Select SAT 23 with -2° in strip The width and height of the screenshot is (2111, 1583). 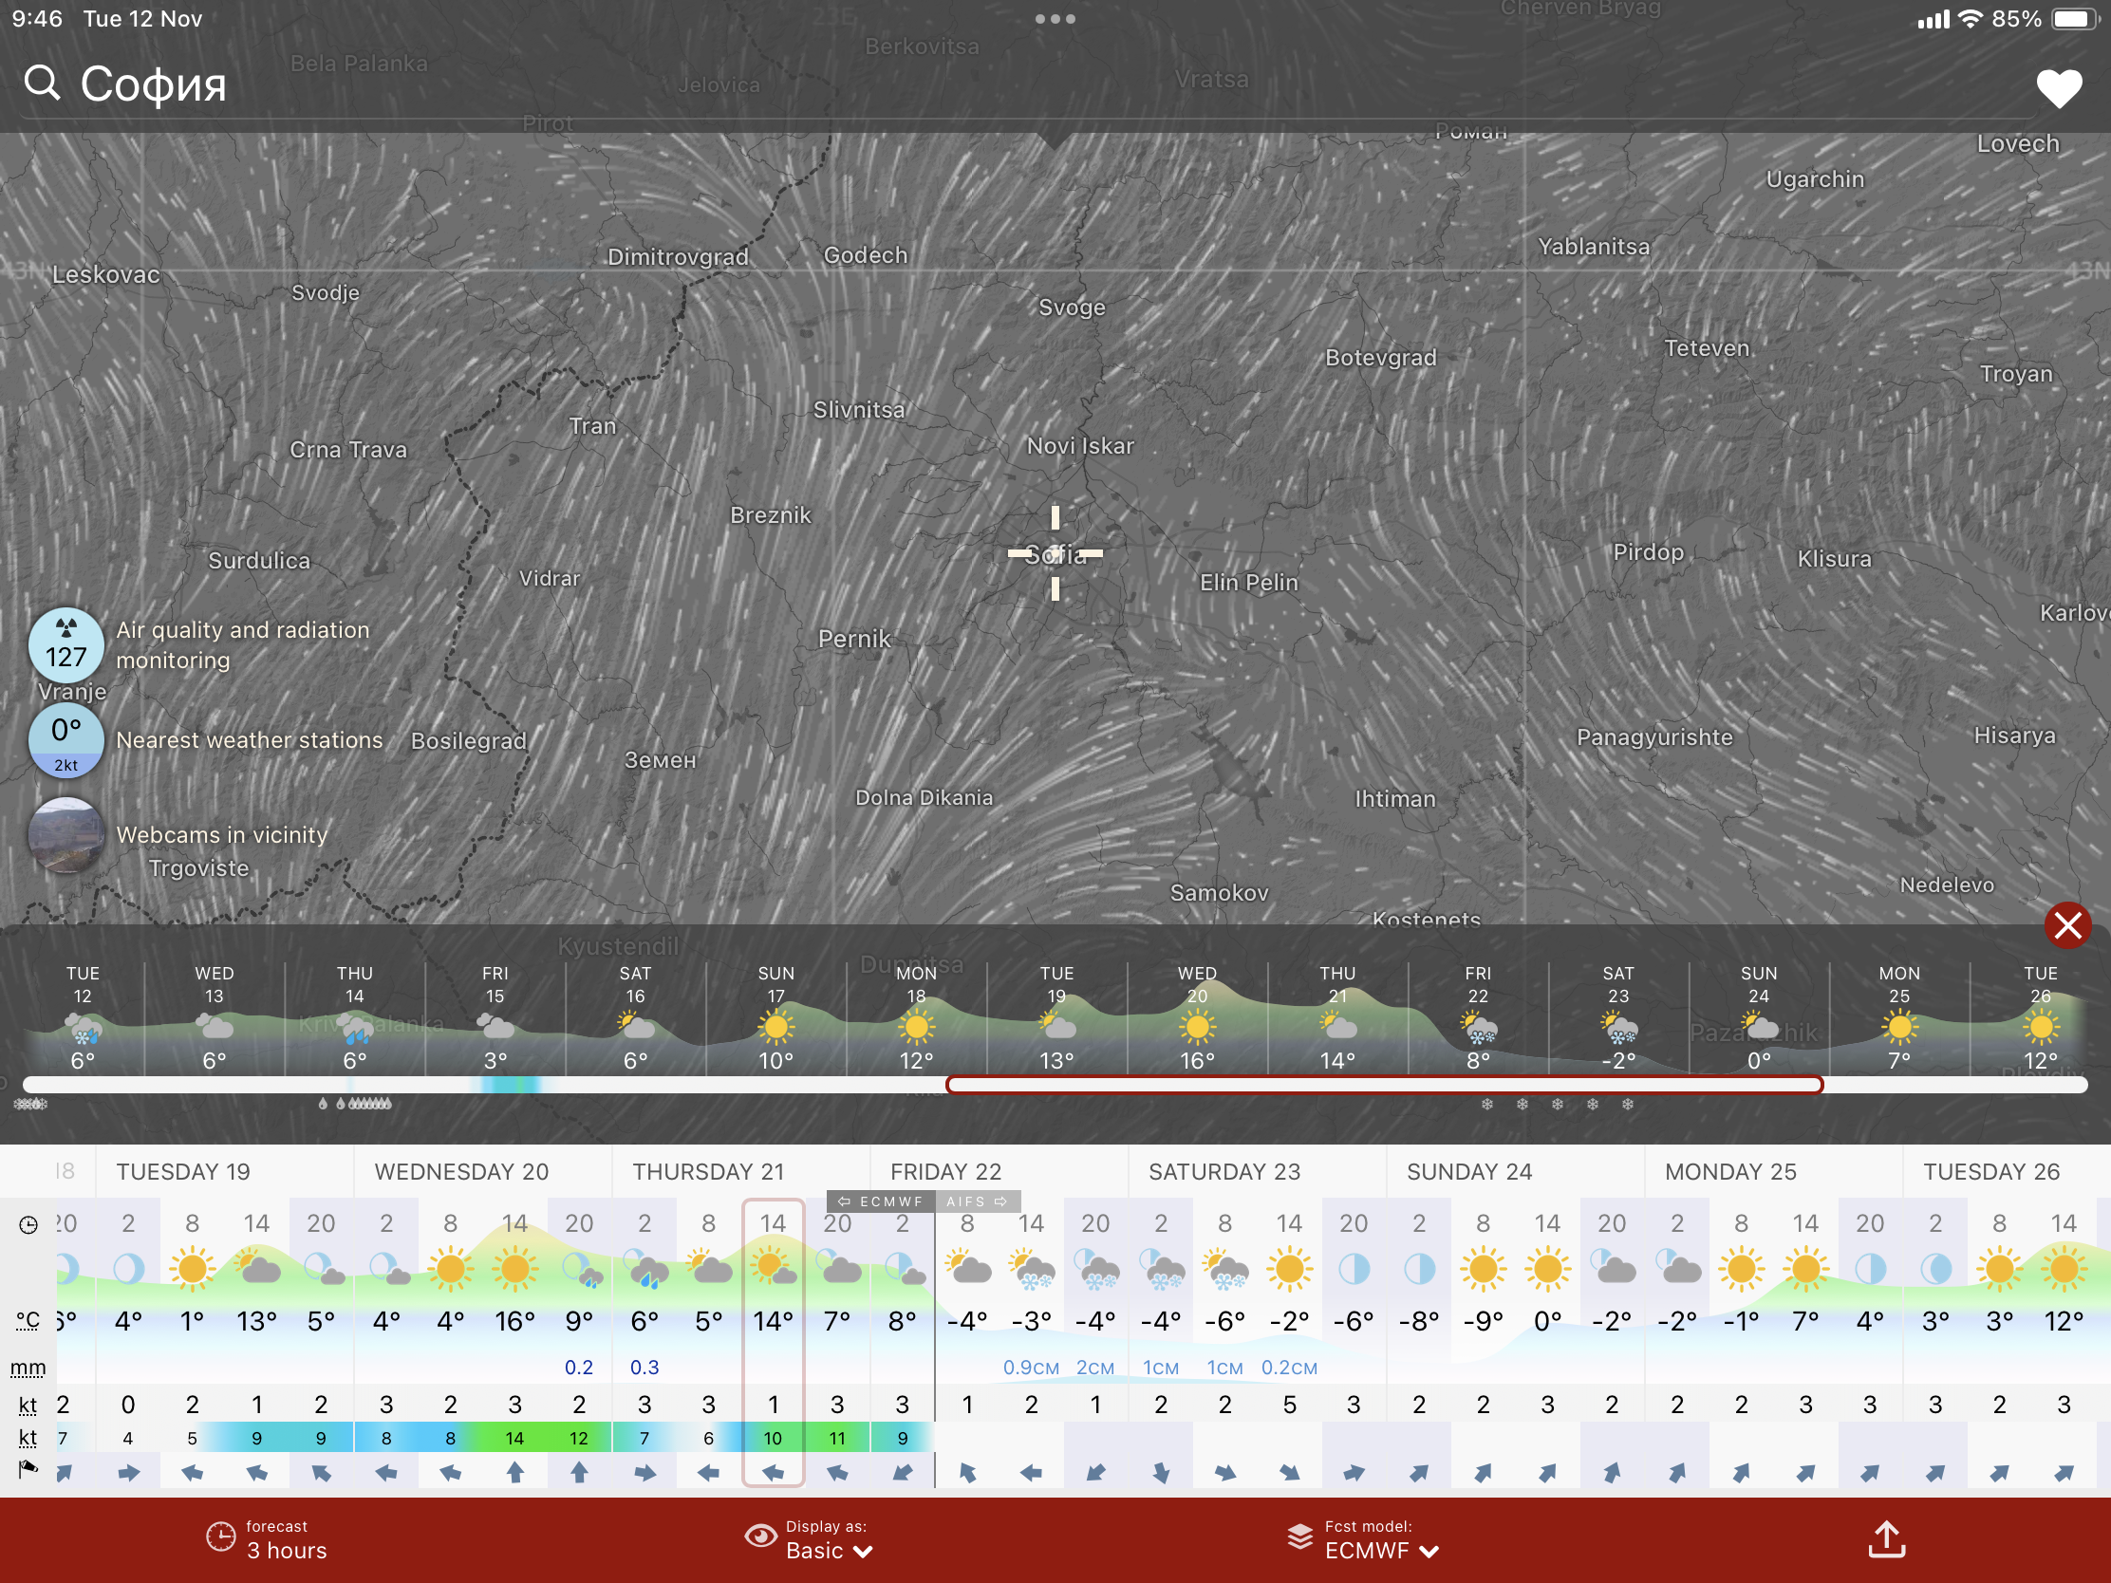click(x=1617, y=1017)
